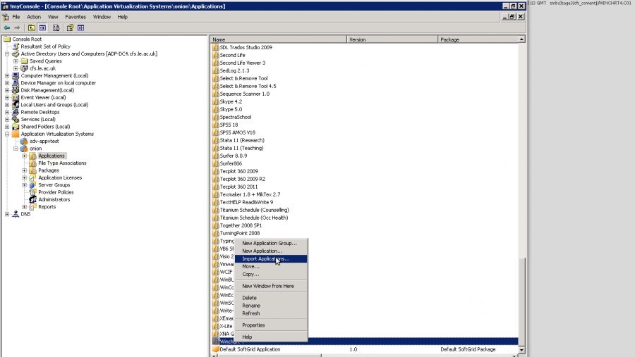Click the sdv-appvtest server icon
635x357 pixels.
[24, 141]
